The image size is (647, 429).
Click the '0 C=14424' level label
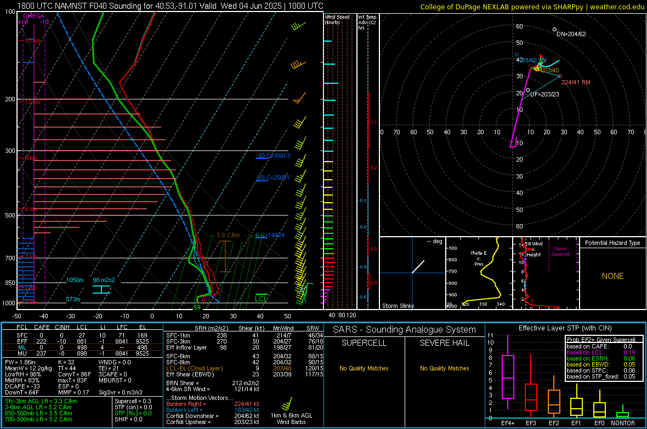270,235
